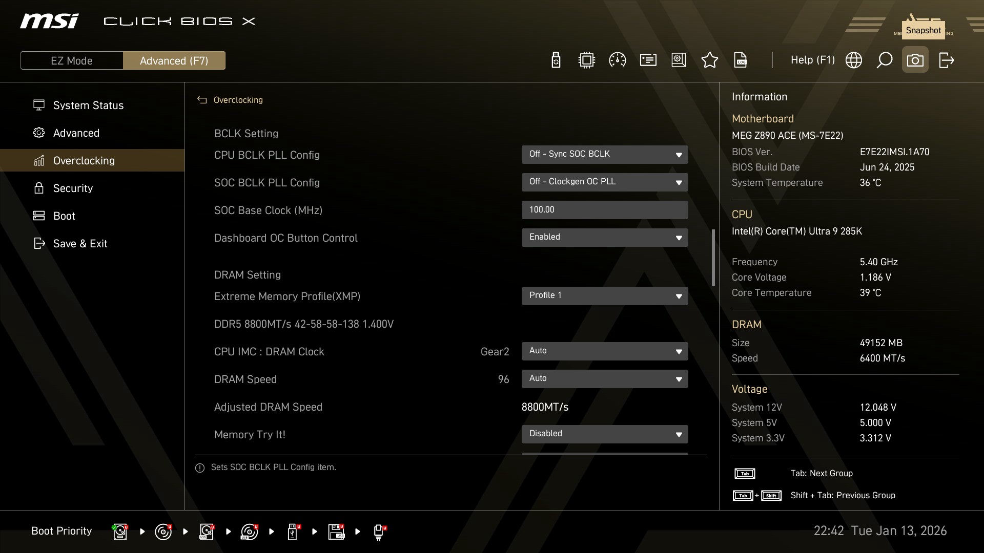Click the exit icon in top toolbar
The width and height of the screenshot is (984, 553).
(946, 60)
